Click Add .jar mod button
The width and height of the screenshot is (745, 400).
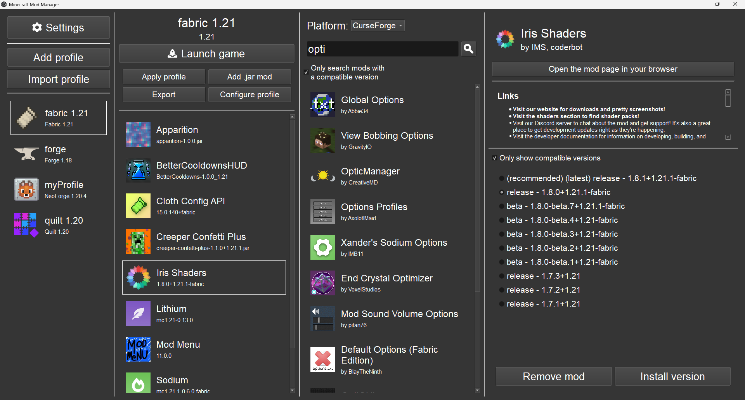[249, 77]
